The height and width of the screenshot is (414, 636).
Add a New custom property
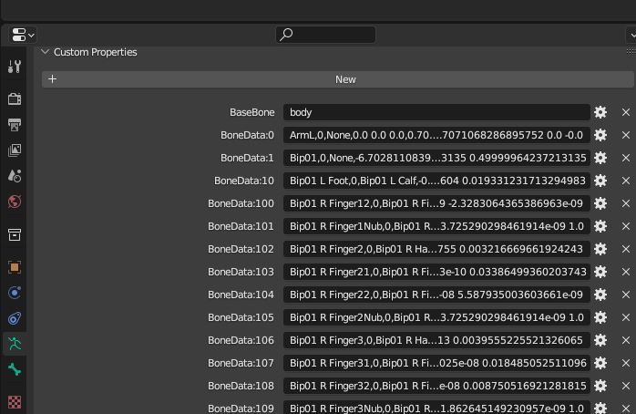(337, 79)
